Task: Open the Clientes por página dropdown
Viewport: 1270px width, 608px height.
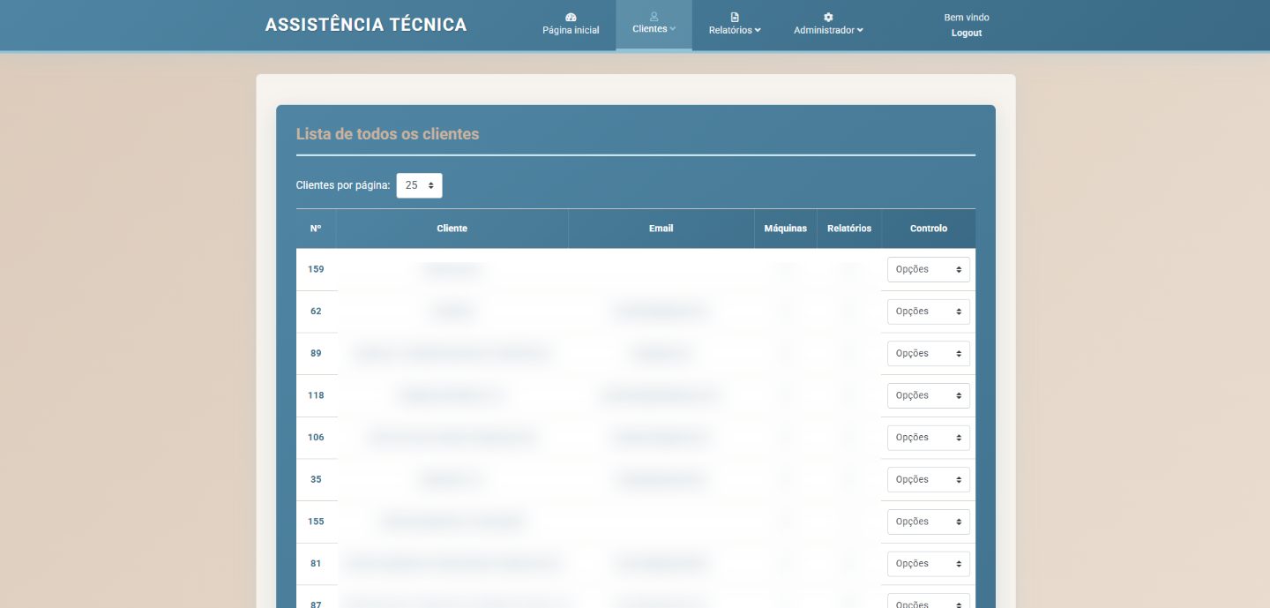Action: [419, 185]
